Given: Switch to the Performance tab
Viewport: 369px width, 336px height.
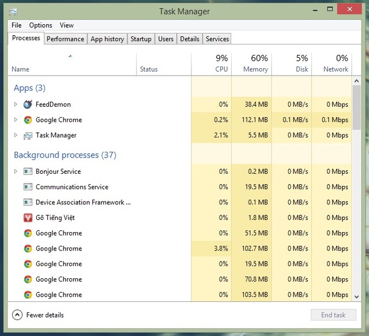Looking at the screenshot, I should (65, 39).
